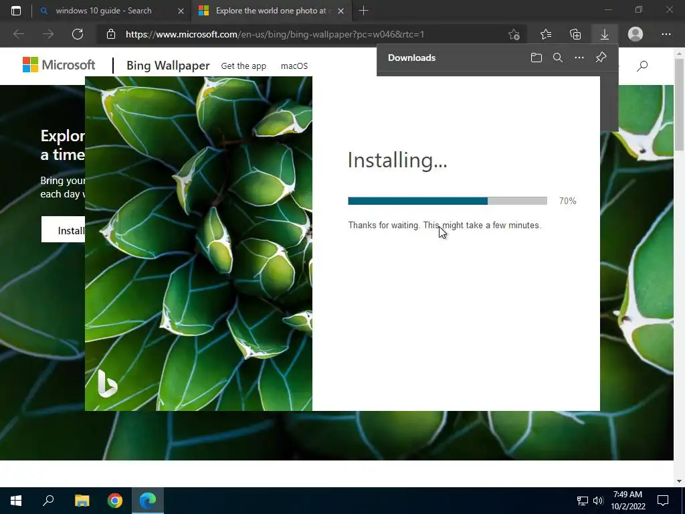This screenshot has width=685, height=514.
Task: Open a new browser tab
Action: (363, 11)
